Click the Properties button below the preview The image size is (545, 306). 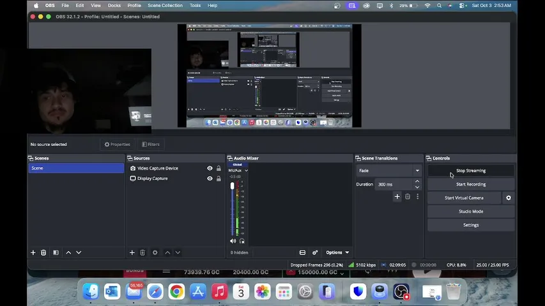click(117, 144)
